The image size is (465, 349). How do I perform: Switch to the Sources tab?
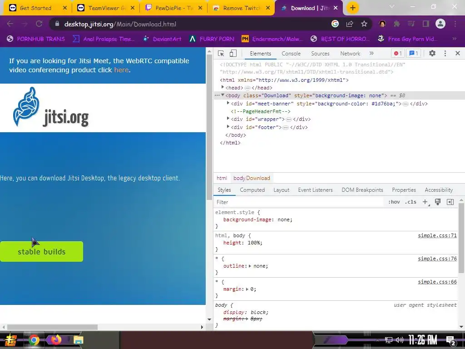320,54
